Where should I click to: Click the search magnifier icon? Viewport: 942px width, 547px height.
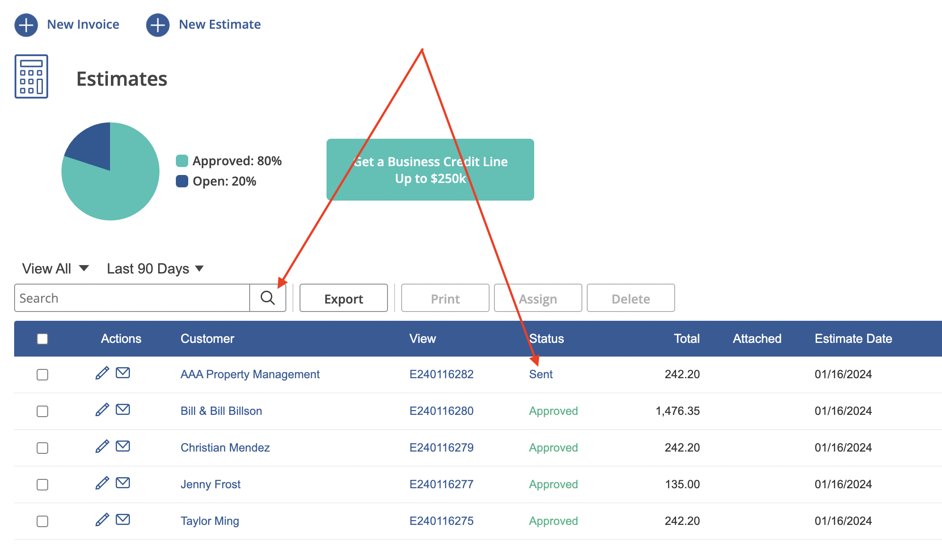coord(268,298)
